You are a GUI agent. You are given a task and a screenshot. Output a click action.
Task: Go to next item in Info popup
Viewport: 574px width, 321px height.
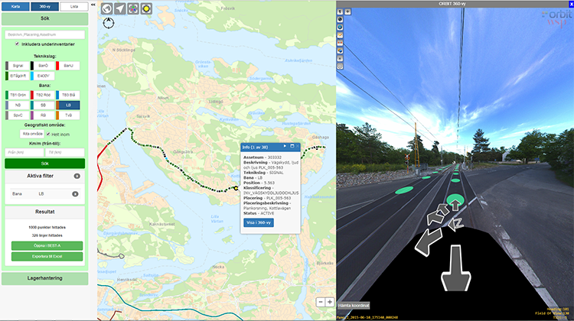pyautogui.click(x=285, y=145)
